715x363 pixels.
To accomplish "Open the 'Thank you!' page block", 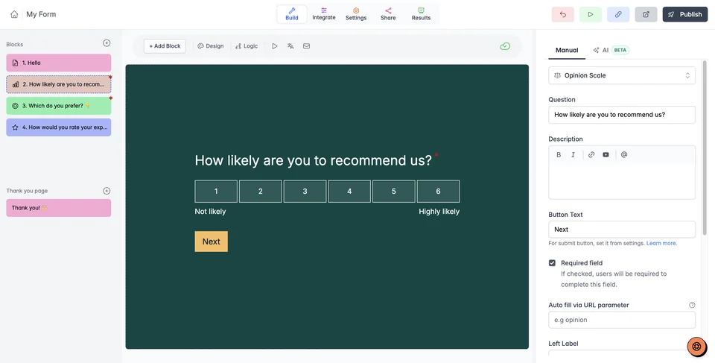I will pos(58,208).
